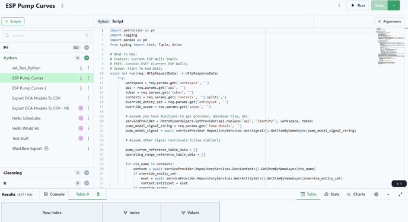The height and width of the screenshot is (222, 408).
Task: Expand results panel to fullscreen
Action: (400, 194)
